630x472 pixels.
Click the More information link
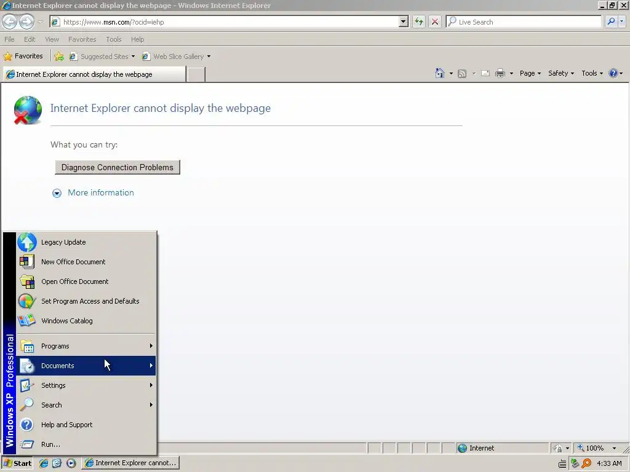click(101, 192)
